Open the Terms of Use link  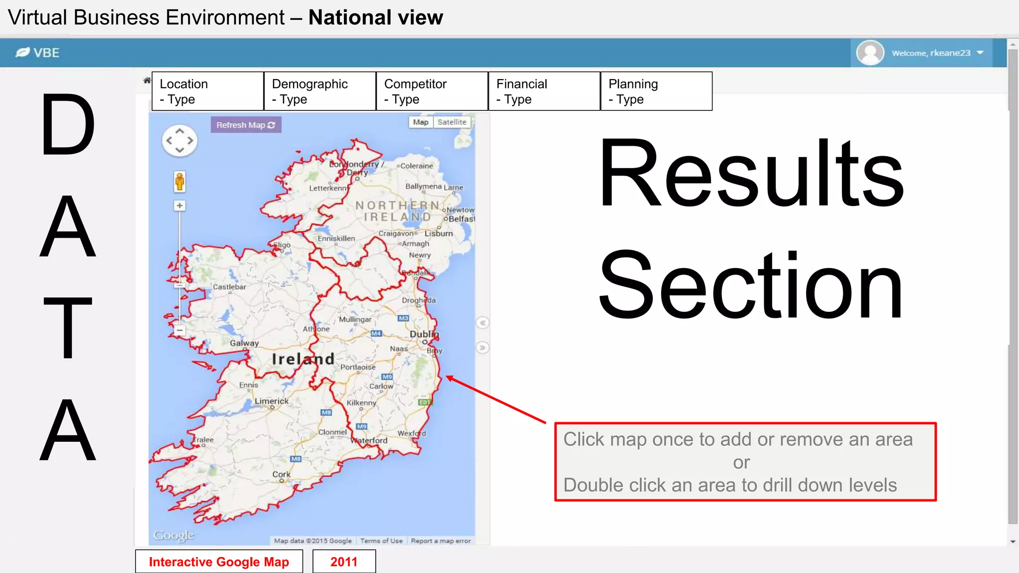[x=381, y=541]
